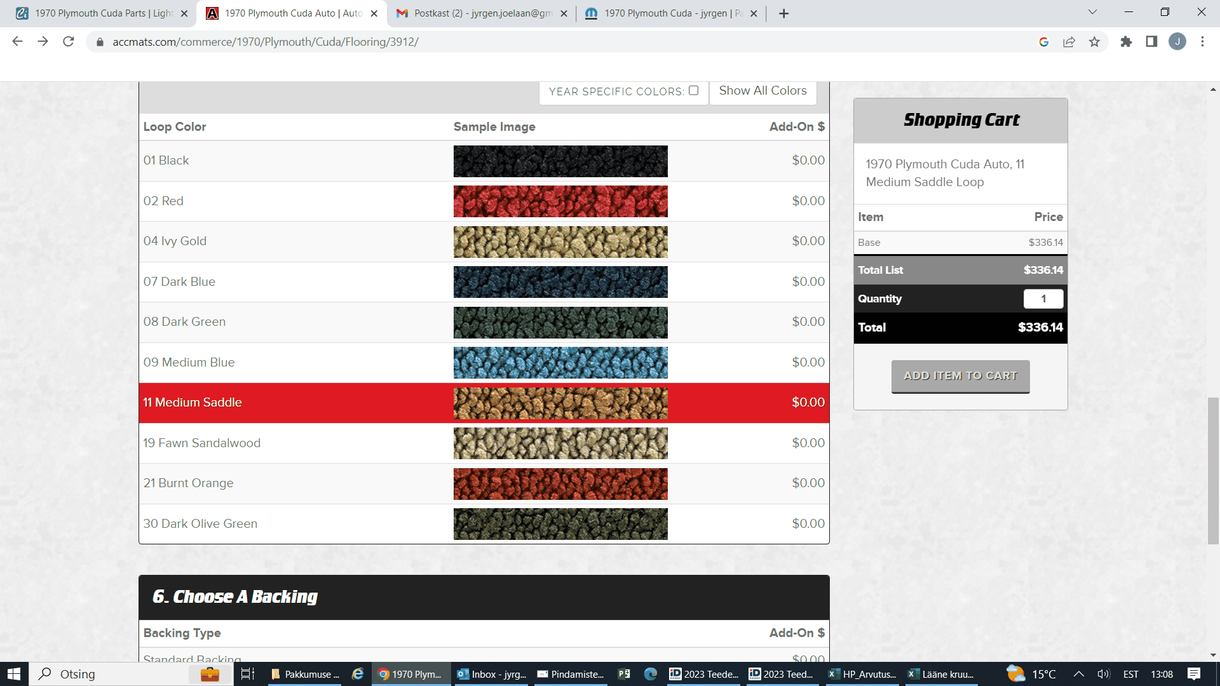Viewport: 1220px width, 686px height.
Task: Click the Share this page icon
Action: tap(1069, 42)
